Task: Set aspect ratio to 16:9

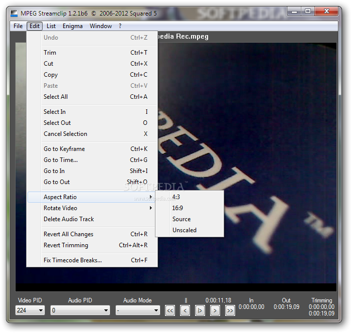Action: coord(190,208)
